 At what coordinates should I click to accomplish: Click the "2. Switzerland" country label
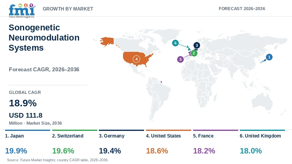(x=68, y=136)
